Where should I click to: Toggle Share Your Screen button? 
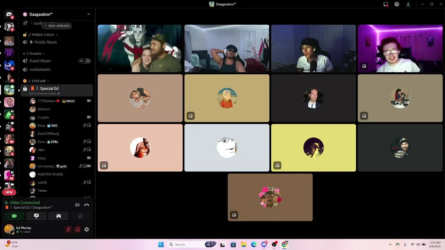36,216
